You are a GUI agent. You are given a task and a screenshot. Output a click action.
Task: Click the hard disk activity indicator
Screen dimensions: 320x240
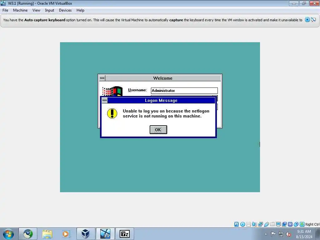236,224
